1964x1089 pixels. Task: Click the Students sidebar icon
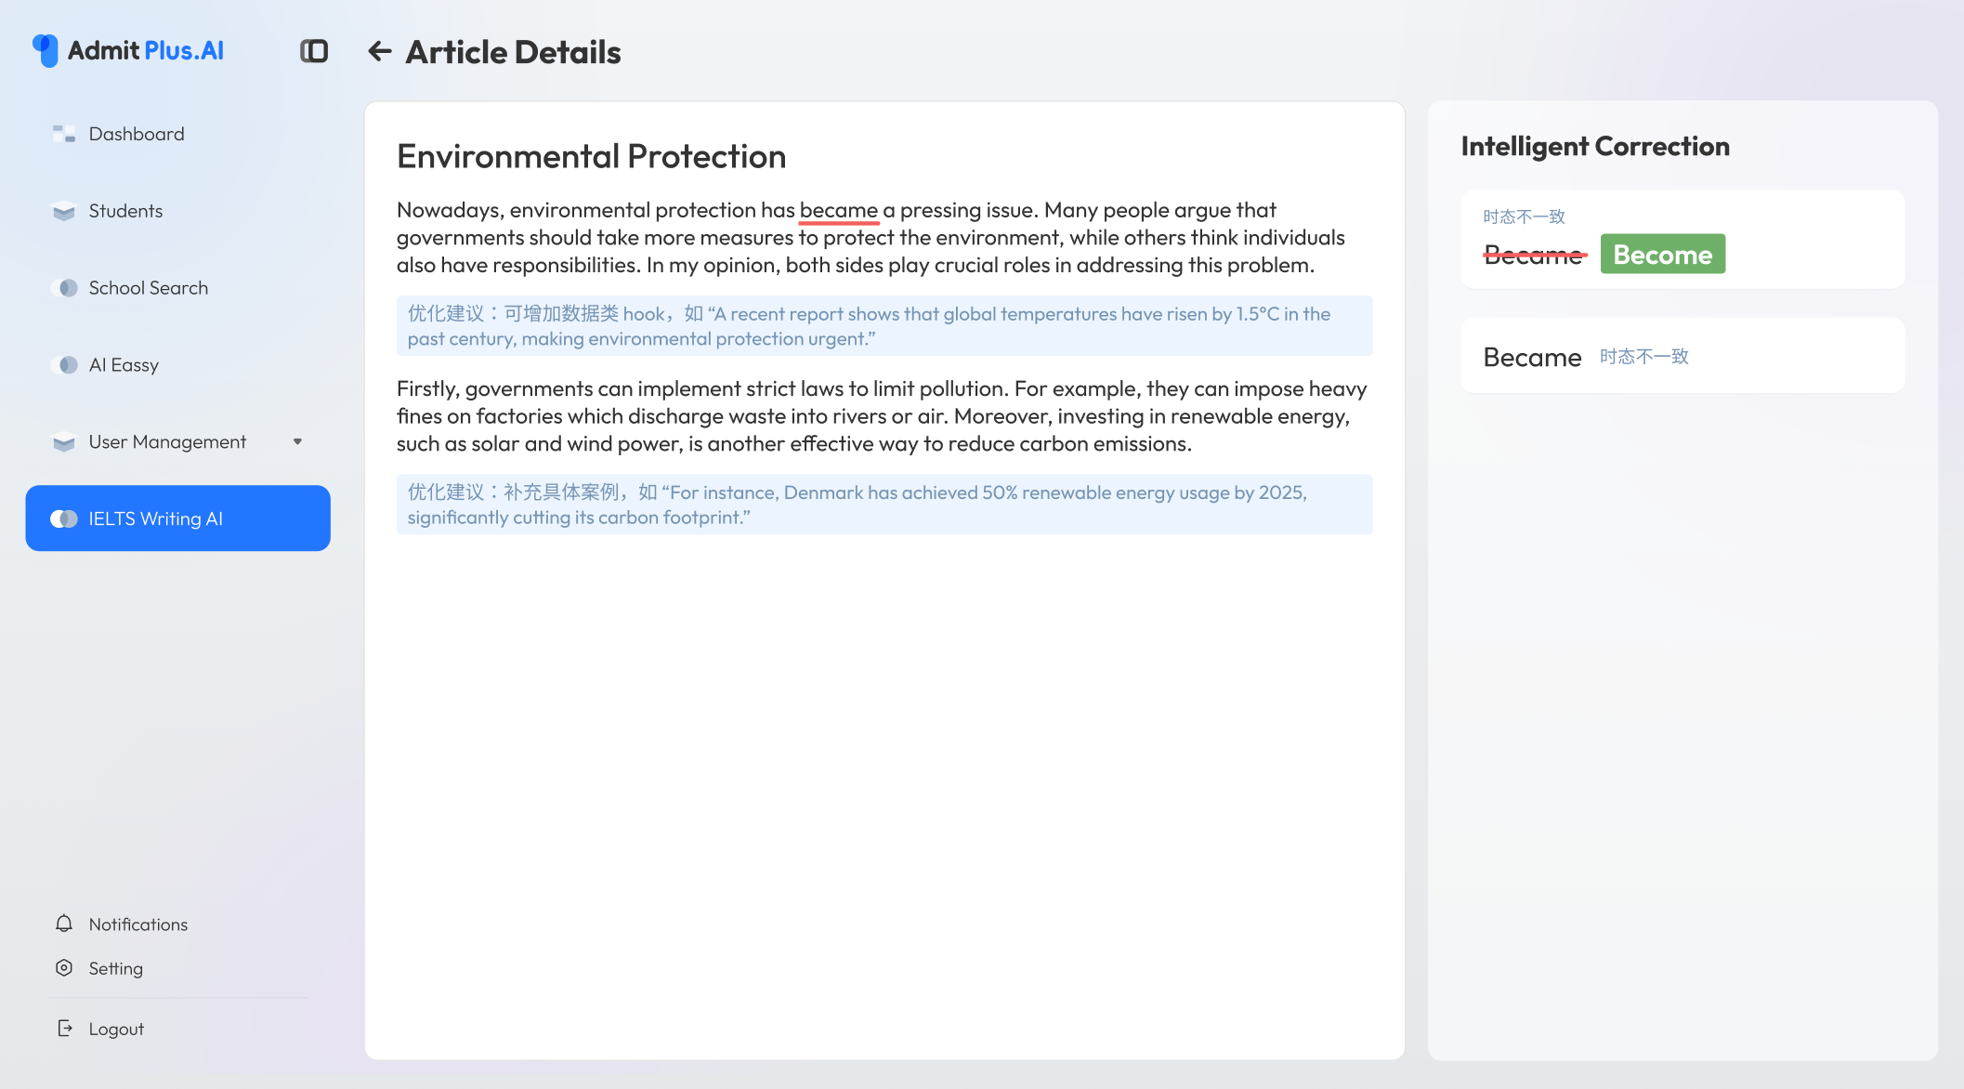[64, 211]
